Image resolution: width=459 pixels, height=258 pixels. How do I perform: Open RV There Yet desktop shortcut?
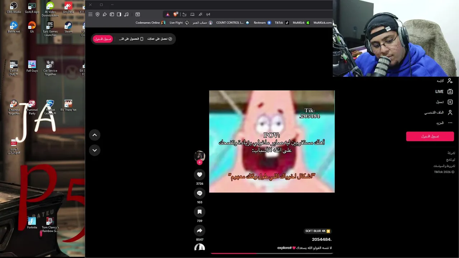68,106
